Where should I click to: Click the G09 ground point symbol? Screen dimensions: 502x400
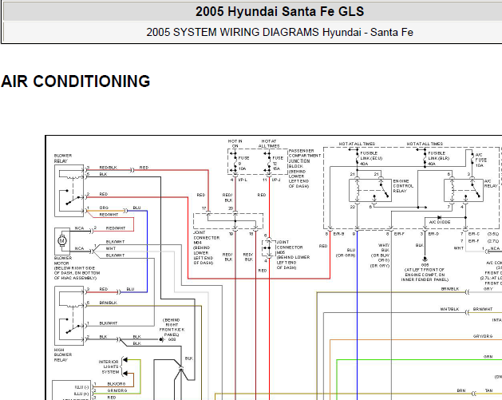[161, 339]
